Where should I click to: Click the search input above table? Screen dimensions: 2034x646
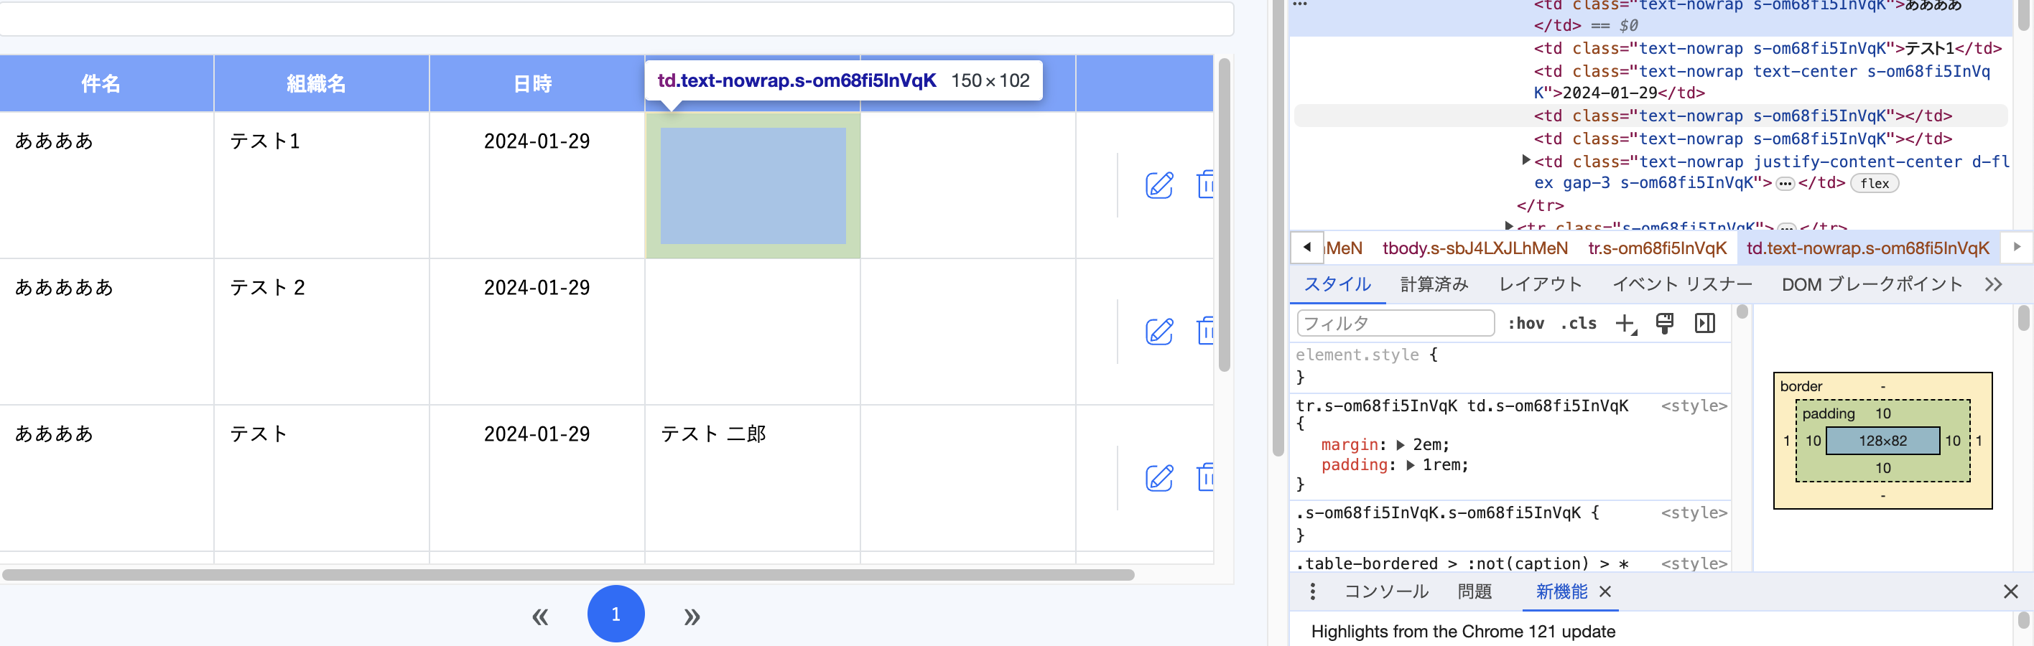[616, 19]
